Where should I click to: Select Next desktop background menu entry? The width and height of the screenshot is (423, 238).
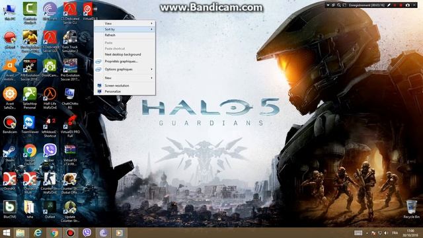[125, 54]
